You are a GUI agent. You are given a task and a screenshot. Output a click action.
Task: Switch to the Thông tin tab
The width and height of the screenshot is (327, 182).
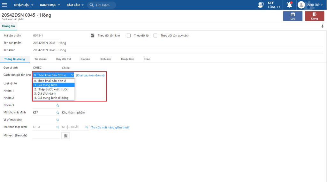(x=8, y=26)
